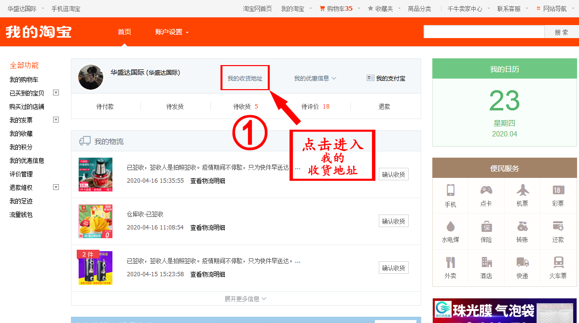
Task: Click the 搜索 search button
Action: point(562,32)
